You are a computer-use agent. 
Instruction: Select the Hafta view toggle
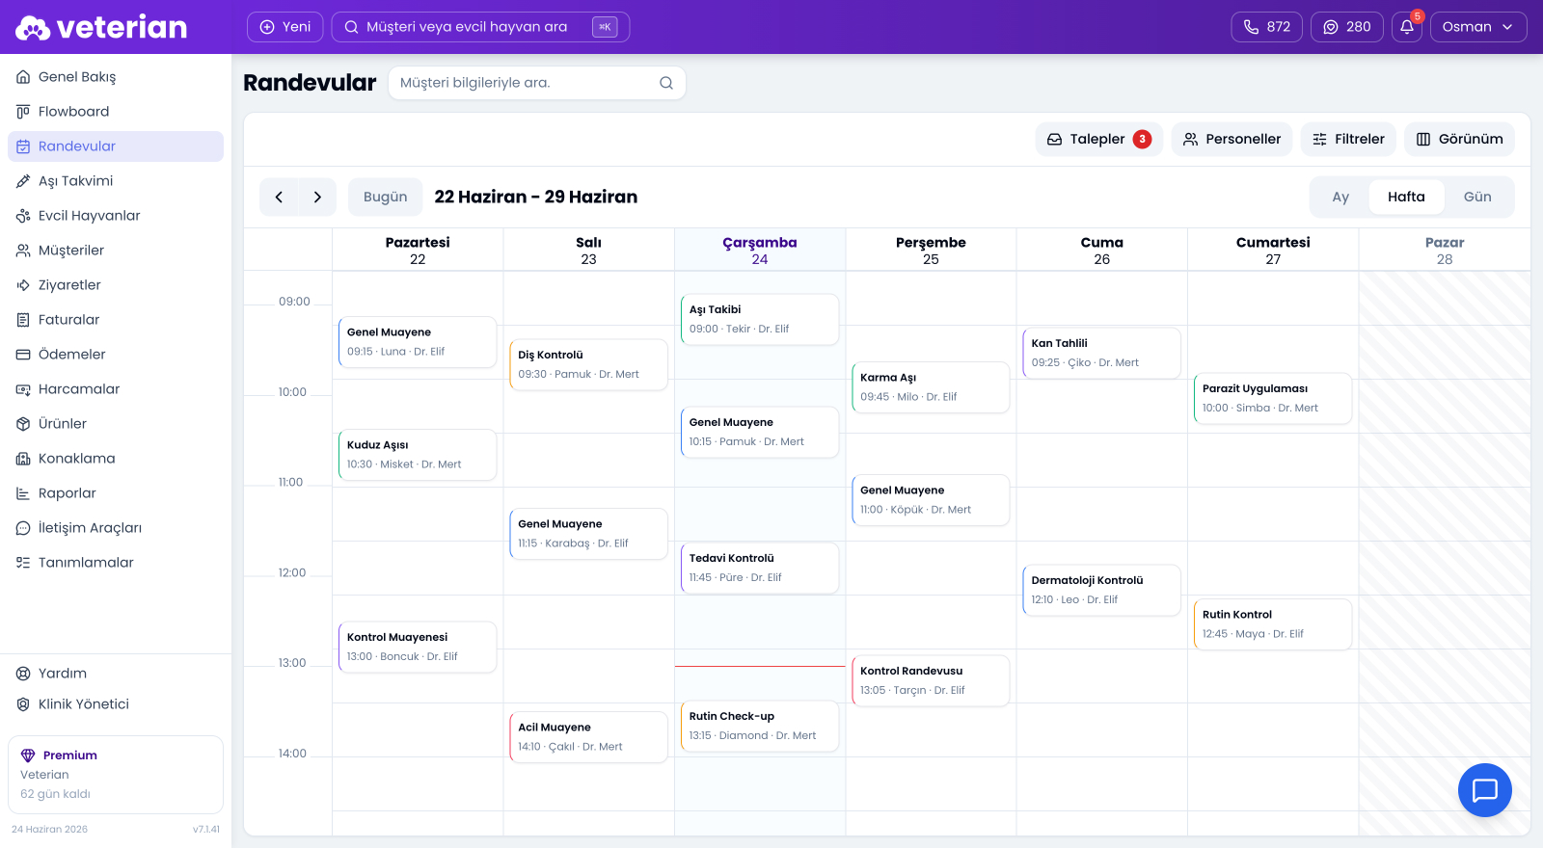pyautogui.click(x=1406, y=197)
